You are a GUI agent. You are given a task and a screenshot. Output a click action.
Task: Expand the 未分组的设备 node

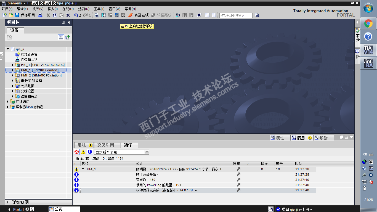coord(13,81)
